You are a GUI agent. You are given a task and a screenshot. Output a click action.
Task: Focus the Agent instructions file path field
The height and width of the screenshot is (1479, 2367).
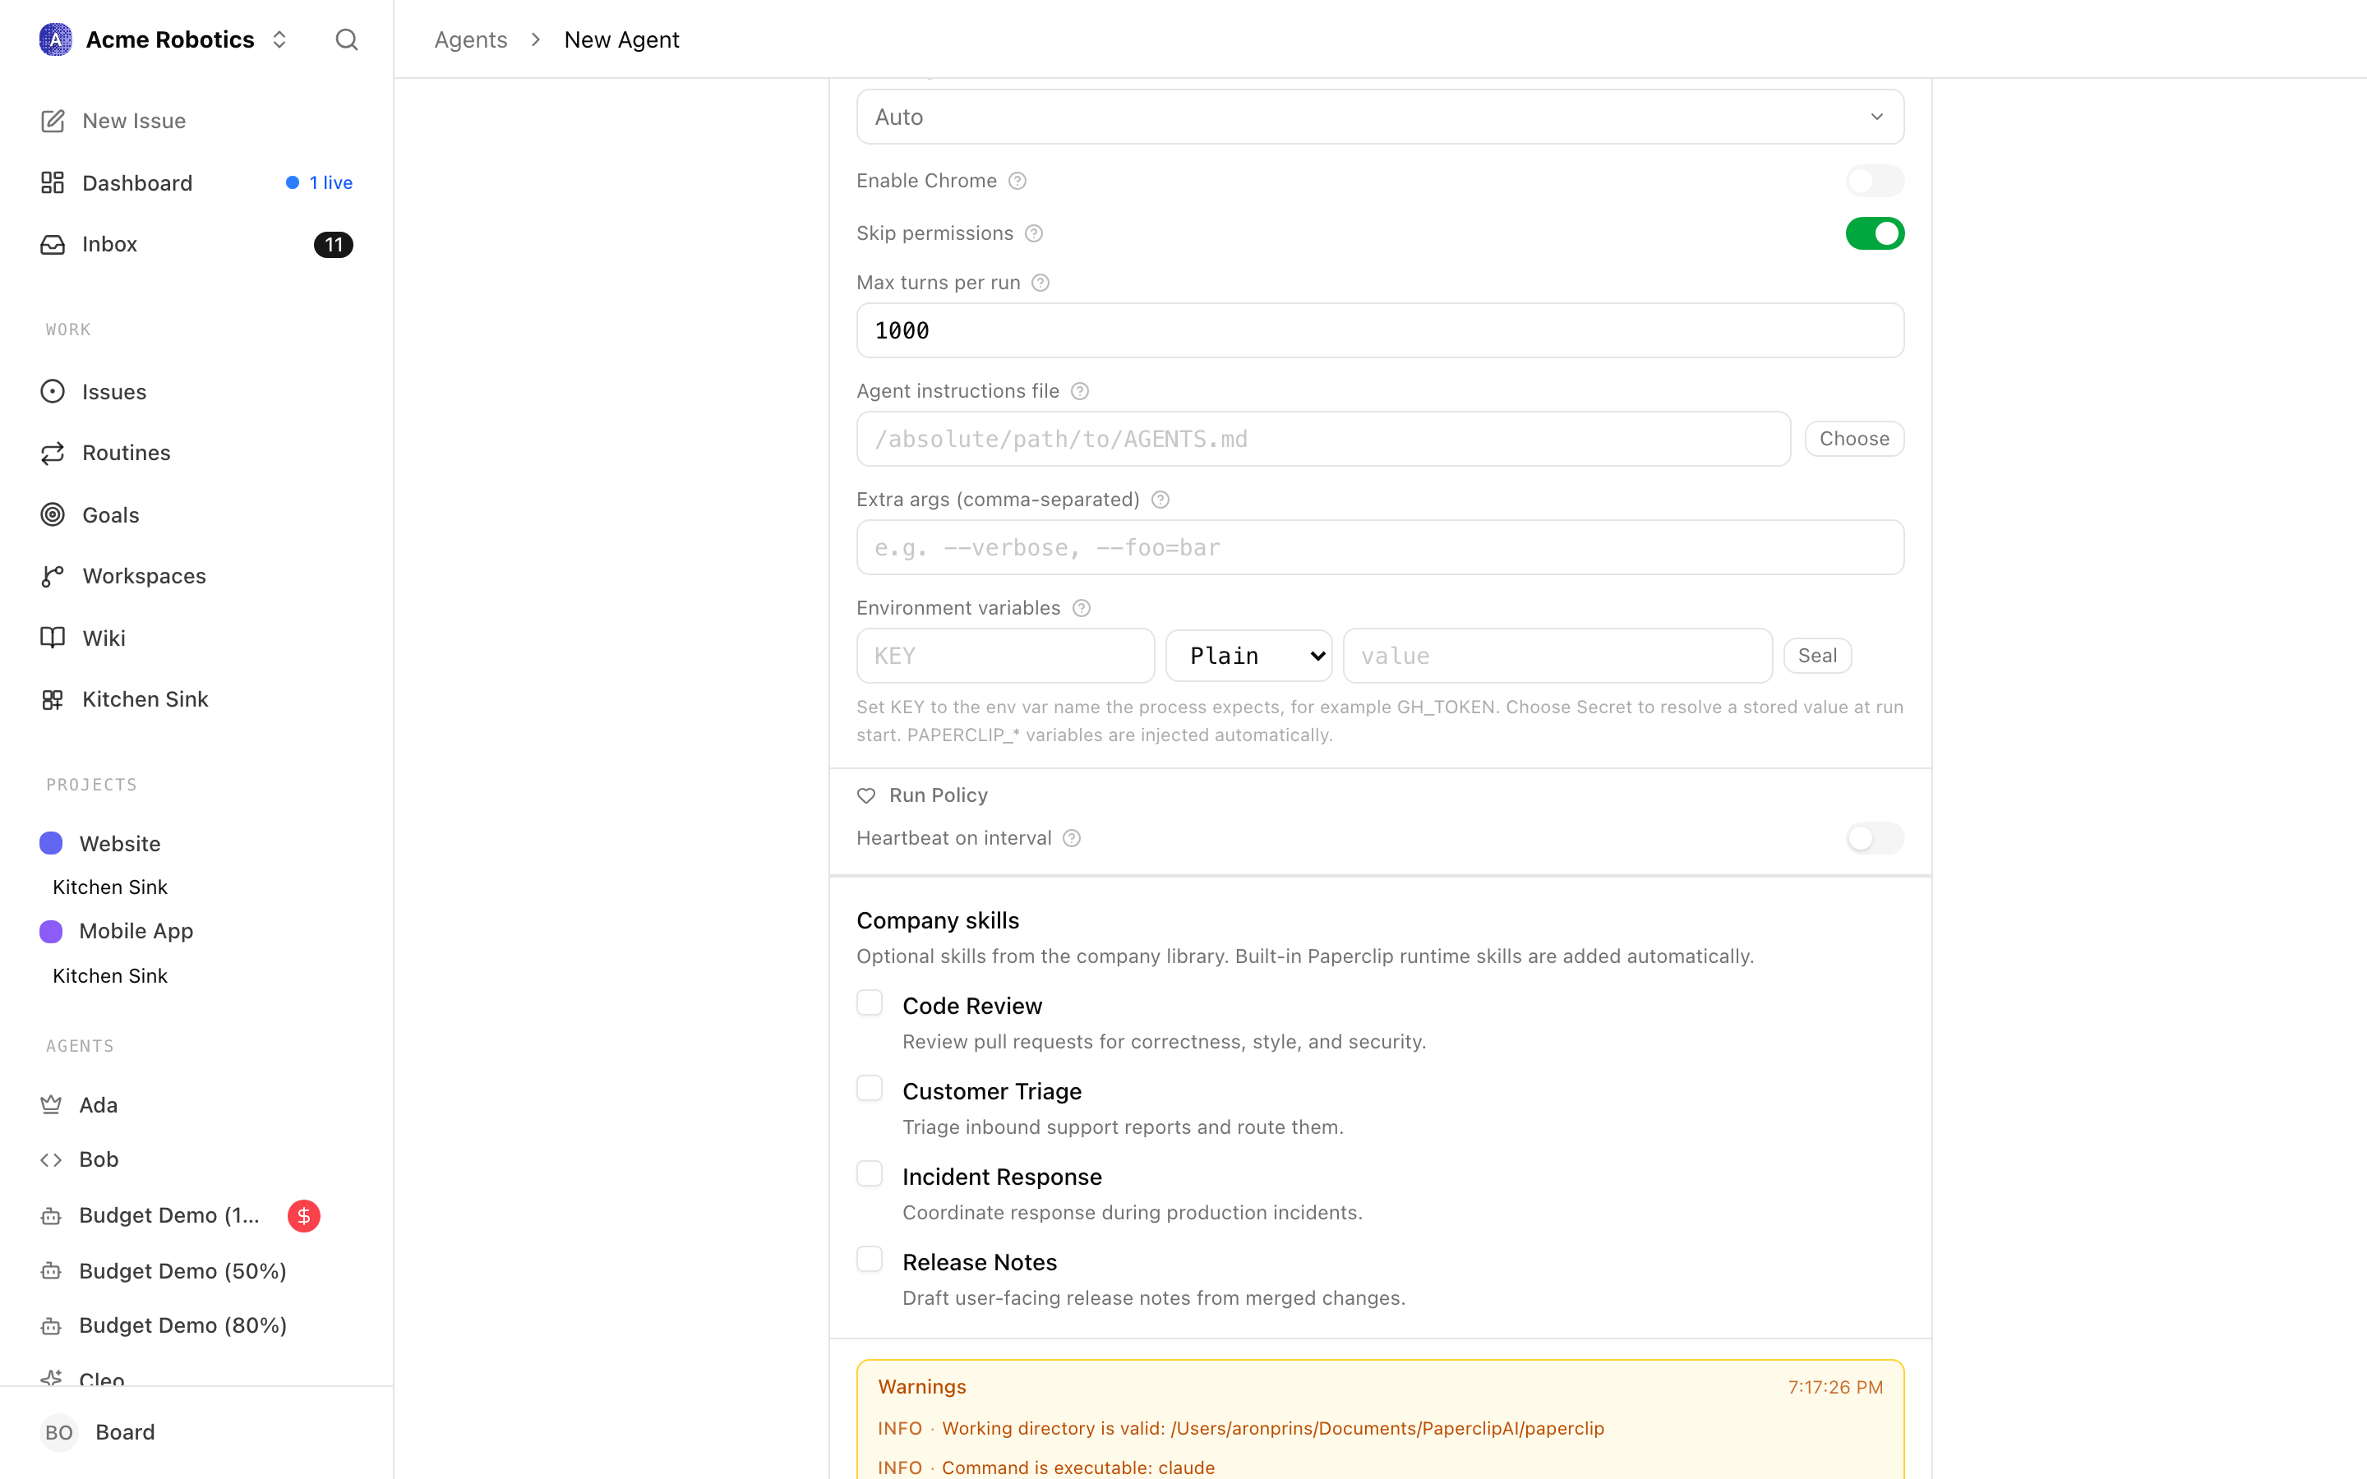coord(1323,440)
